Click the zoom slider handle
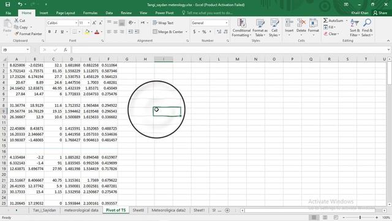Screen dimensions: 392x221 [360, 217]
